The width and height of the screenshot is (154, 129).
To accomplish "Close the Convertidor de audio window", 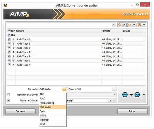I will [145, 5].
